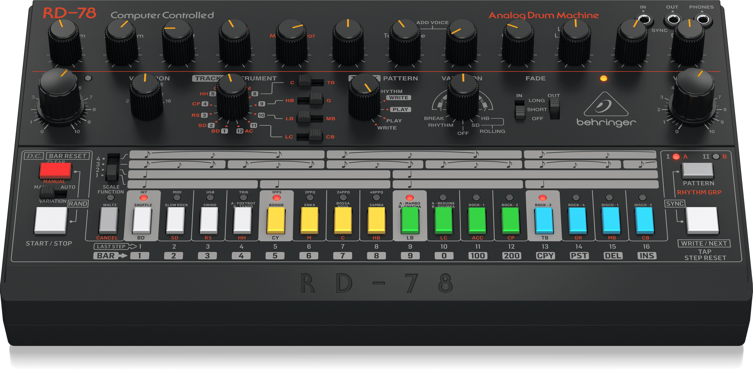Click the 2PPQ LED above M
The height and width of the screenshot is (370, 753).
[x=310, y=198]
